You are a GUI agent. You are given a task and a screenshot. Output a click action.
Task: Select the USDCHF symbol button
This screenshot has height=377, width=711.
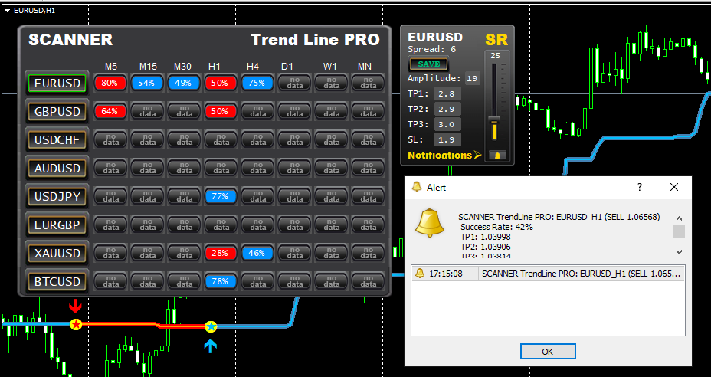pos(57,140)
